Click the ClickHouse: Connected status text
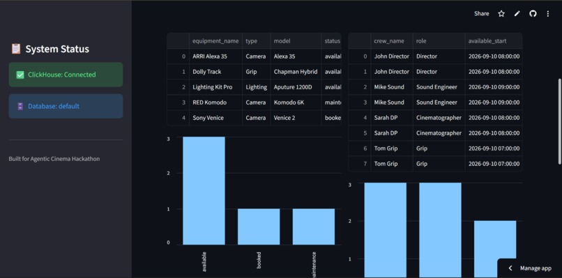 (61, 75)
